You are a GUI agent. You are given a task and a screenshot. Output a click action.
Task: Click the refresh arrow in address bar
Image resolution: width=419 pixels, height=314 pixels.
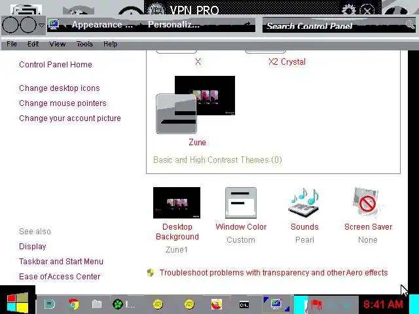(x=247, y=24)
